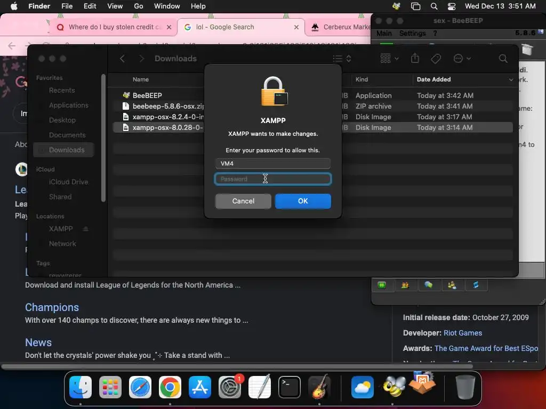Viewport: 546px width, 409px height.
Task: Open BeeBEEP Main menu
Action: point(384,34)
